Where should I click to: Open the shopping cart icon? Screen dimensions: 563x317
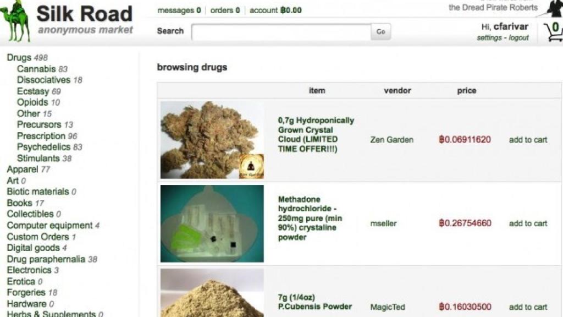tap(553, 31)
